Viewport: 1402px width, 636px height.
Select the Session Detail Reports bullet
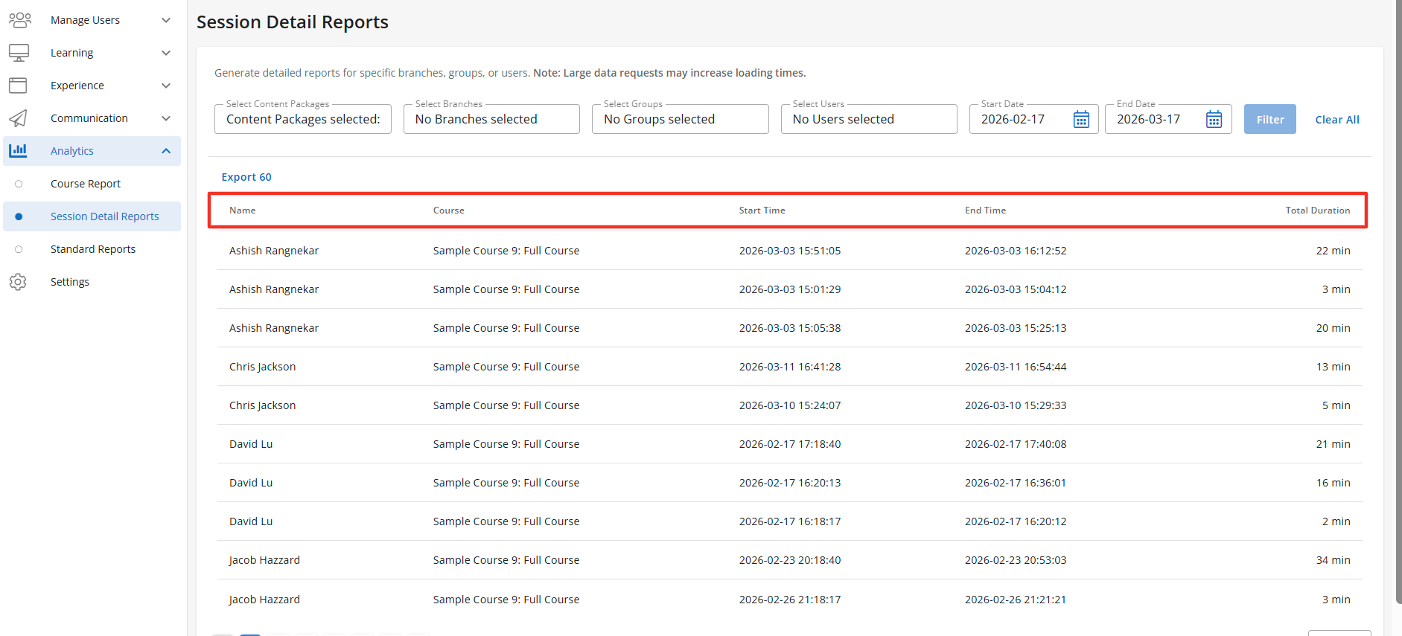pyautogui.click(x=19, y=216)
